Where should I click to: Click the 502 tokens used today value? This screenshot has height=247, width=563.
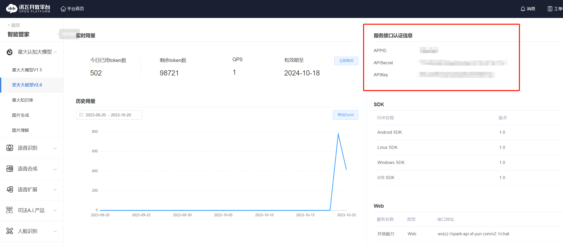[96, 73]
